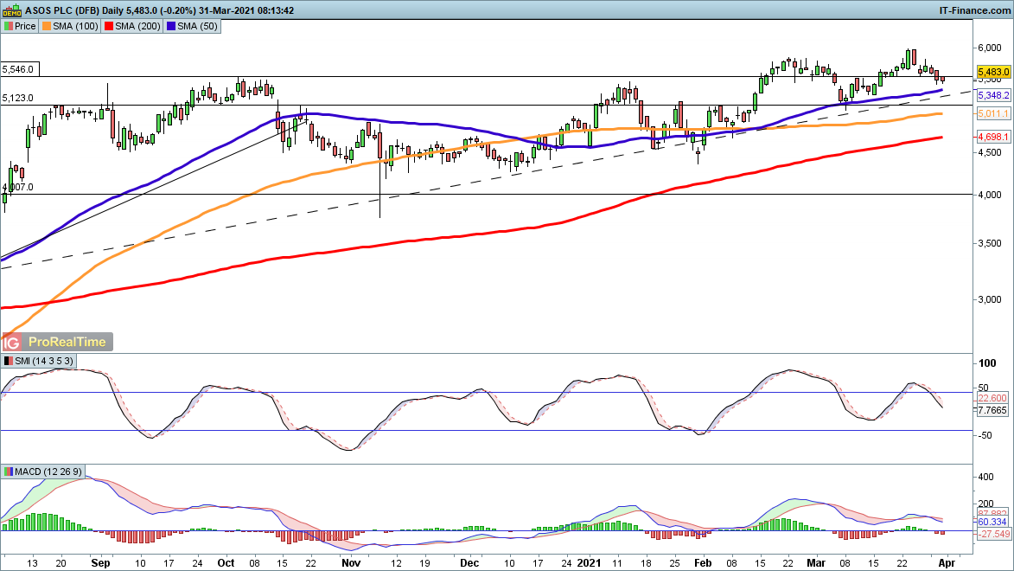
Task: Click the current price tag 5,483.0
Action: tap(993, 72)
